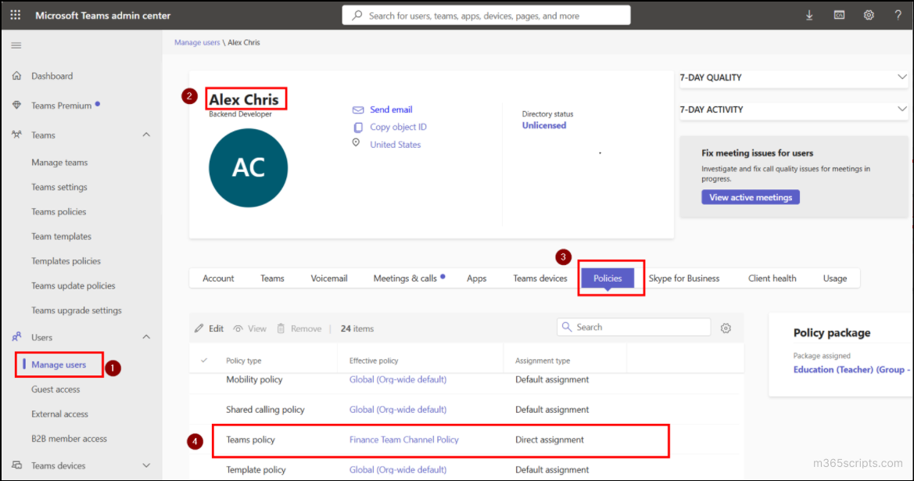This screenshot has width=914, height=481.
Task: Open External access in sidebar
Action: tap(59, 414)
